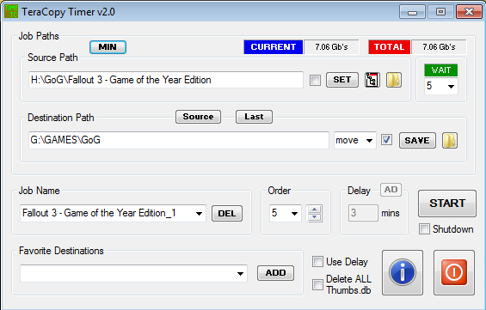Uncheck the checkbox beside SAVE button
Viewport: 486px width, 310px height.
[386, 140]
